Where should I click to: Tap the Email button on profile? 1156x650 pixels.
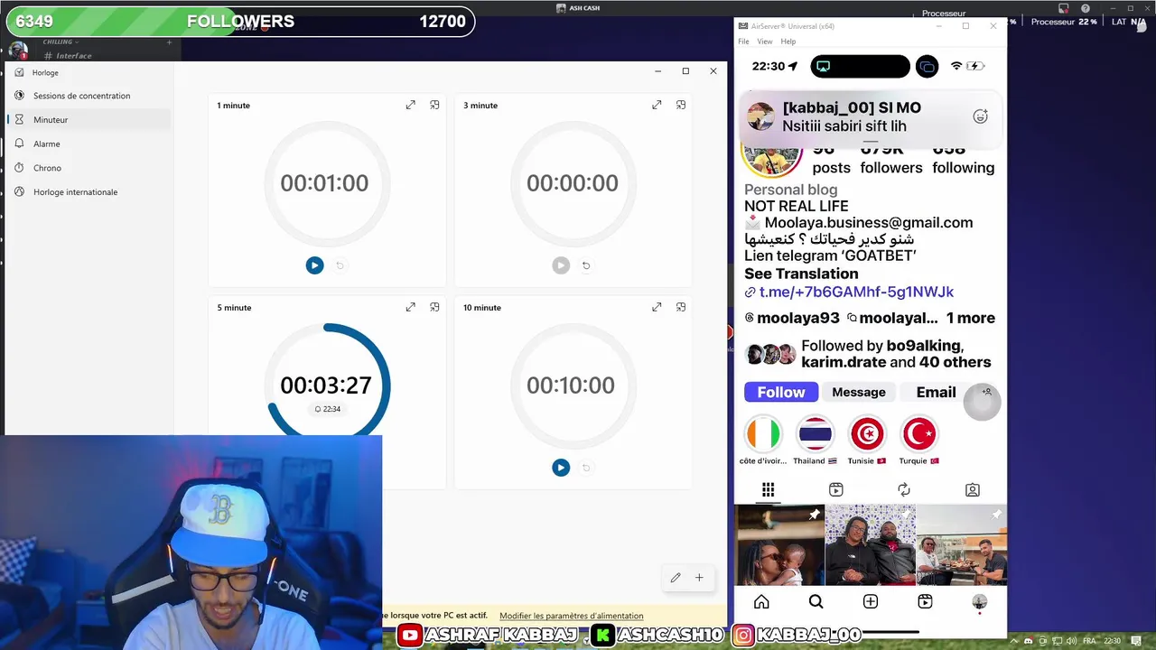click(936, 392)
